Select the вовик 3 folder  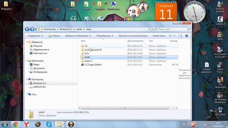88,61
